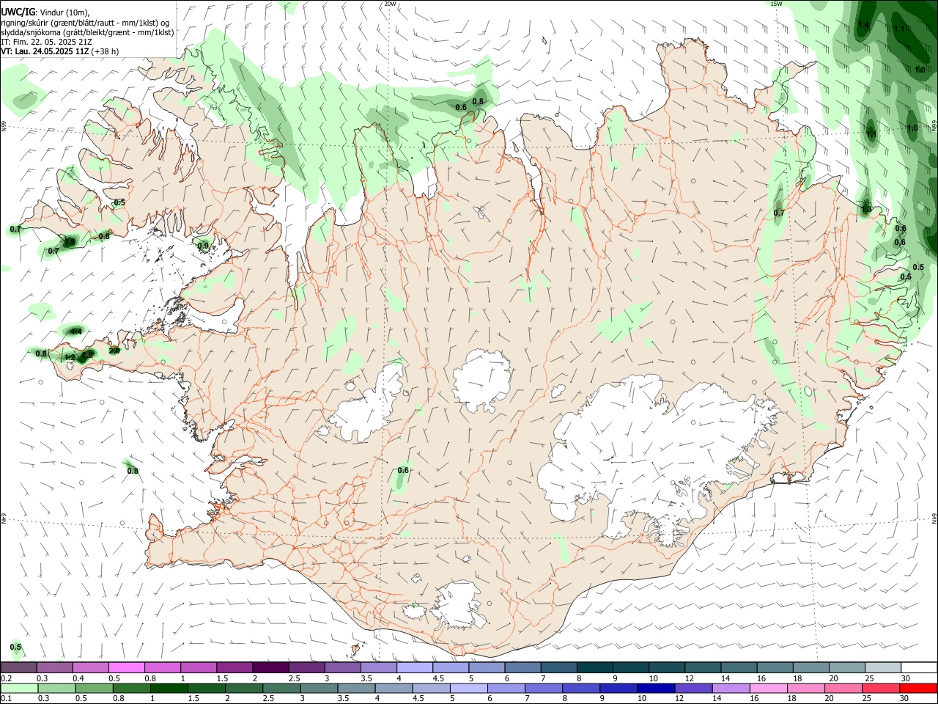
Task: Click the 15W longitude label
Action: point(776,4)
